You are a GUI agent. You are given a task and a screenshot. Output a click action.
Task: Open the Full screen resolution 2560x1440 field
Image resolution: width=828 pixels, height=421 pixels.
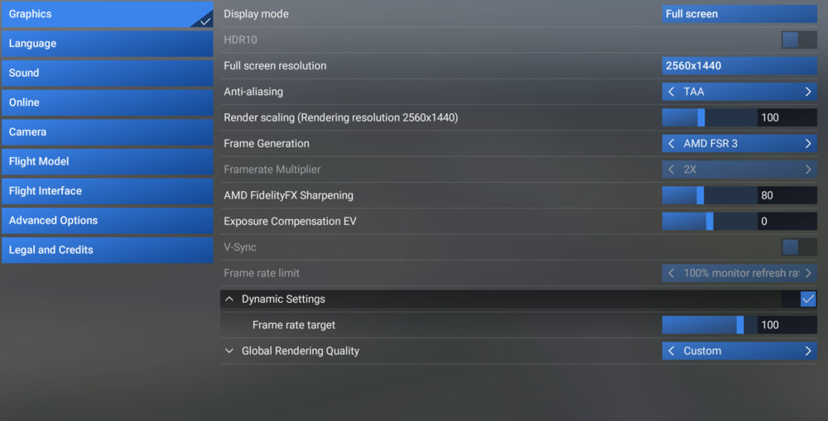[x=739, y=66]
